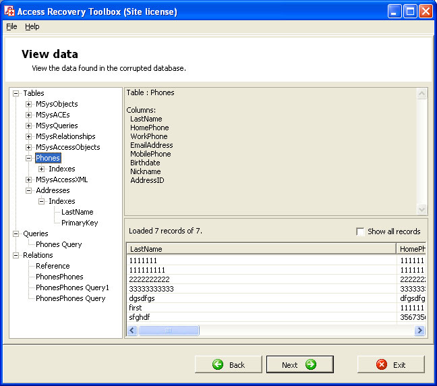Select PrimaryKey index under Addresses

(x=80, y=223)
